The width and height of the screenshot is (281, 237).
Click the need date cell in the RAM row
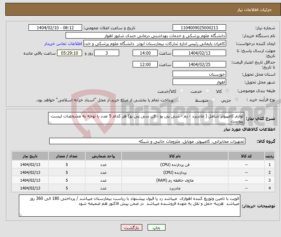tap(30, 180)
